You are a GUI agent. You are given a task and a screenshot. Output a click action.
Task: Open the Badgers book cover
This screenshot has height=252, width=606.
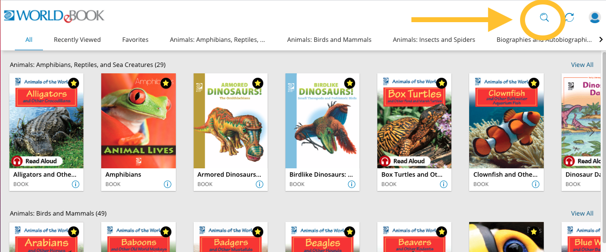click(230, 237)
